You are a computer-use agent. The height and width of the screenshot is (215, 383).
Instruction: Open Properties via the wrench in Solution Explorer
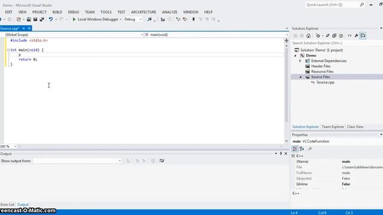357,36
